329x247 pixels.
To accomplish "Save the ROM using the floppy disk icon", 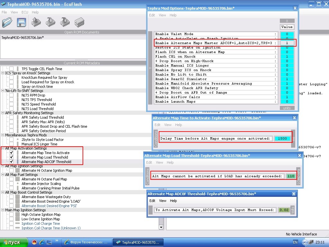I will [22, 22].
